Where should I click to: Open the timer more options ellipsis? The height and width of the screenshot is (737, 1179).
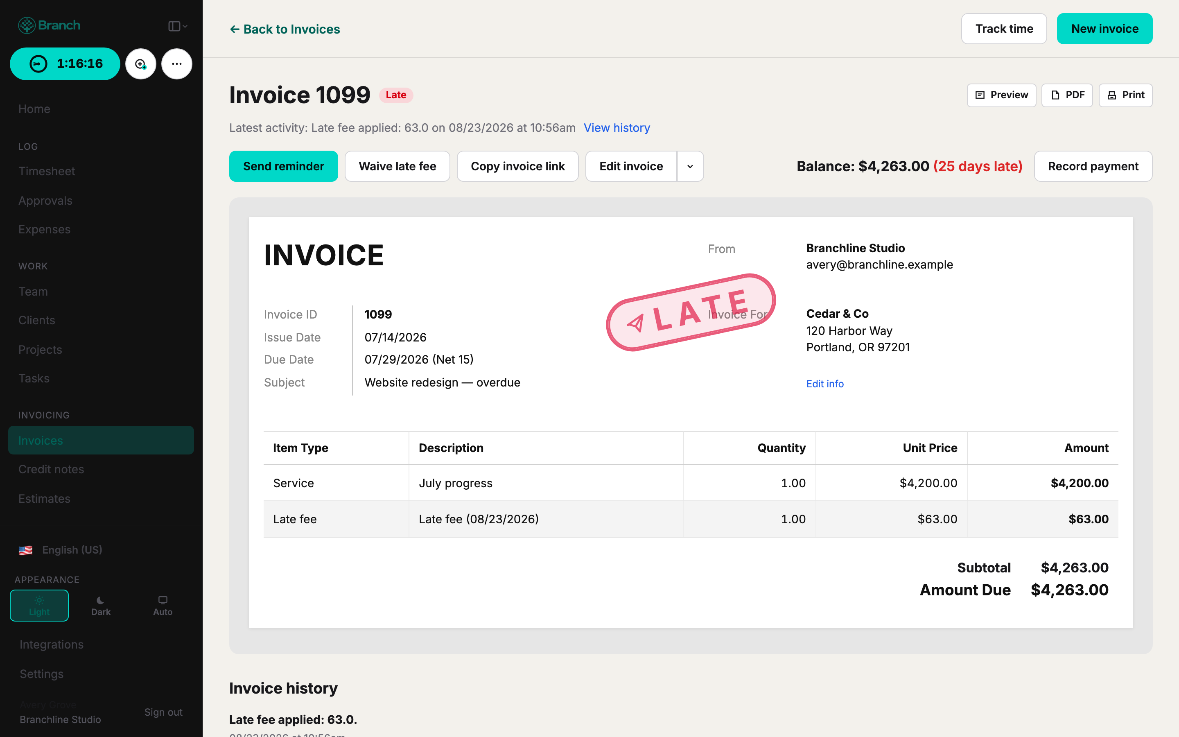[x=177, y=64]
